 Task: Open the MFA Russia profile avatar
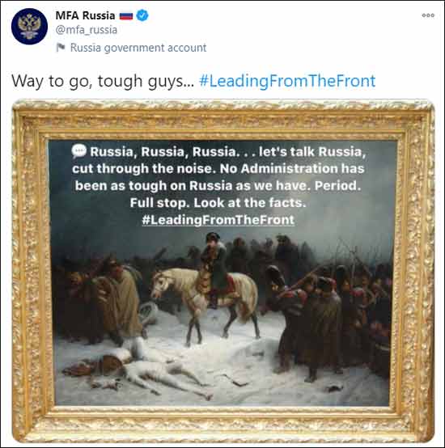tap(29, 27)
